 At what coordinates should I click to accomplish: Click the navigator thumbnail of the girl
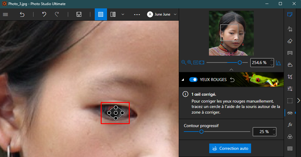[231, 33]
